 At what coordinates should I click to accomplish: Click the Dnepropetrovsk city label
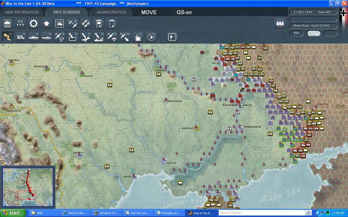click(237, 105)
